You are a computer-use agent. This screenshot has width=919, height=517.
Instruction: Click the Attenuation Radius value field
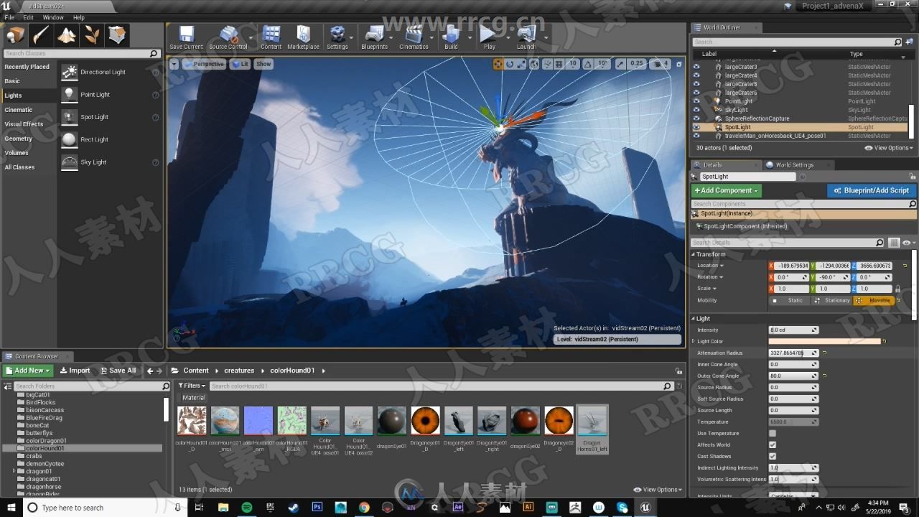click(793, 353)
